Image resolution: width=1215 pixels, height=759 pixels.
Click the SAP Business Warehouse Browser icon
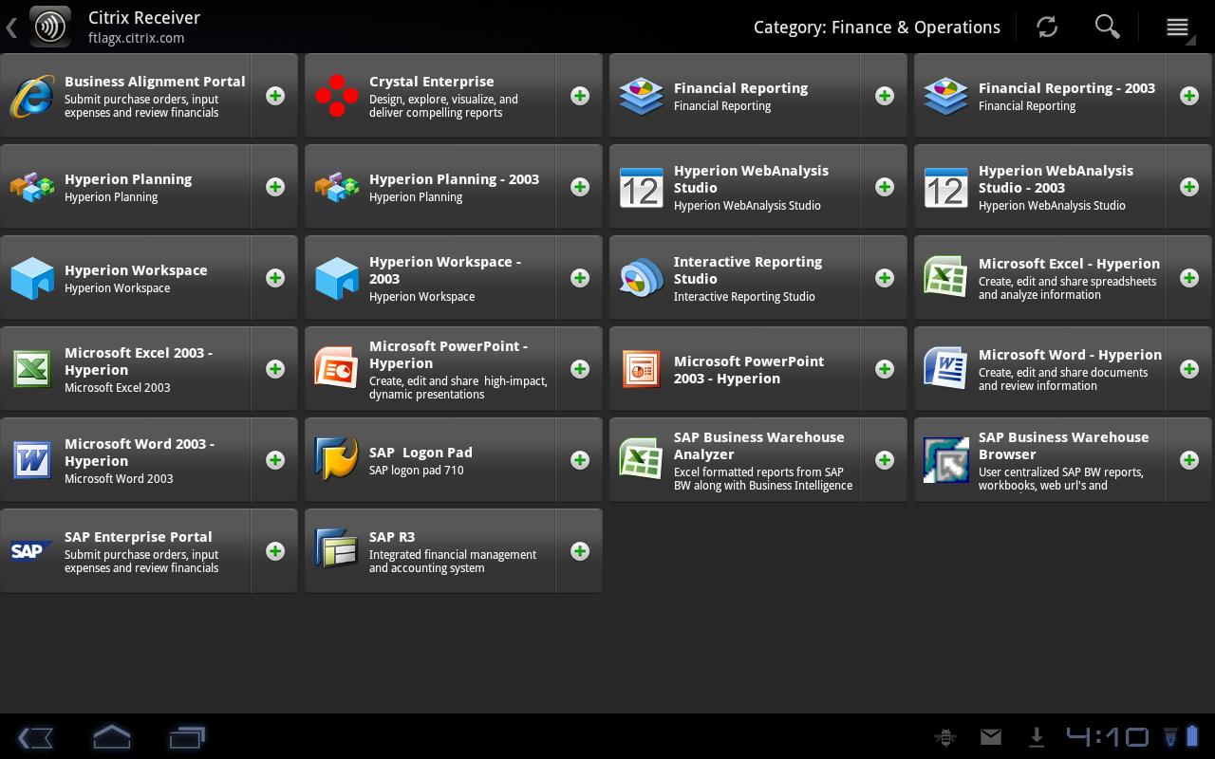tap(946, 460)
